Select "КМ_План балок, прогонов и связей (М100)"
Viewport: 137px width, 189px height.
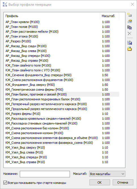click(62, 94)
